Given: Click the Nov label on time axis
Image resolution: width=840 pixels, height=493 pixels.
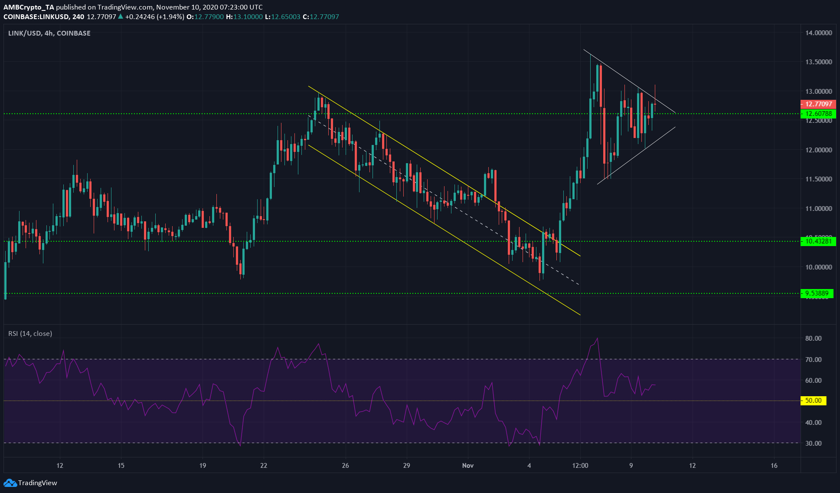Looking at the screenshot, I should (468, 465).
